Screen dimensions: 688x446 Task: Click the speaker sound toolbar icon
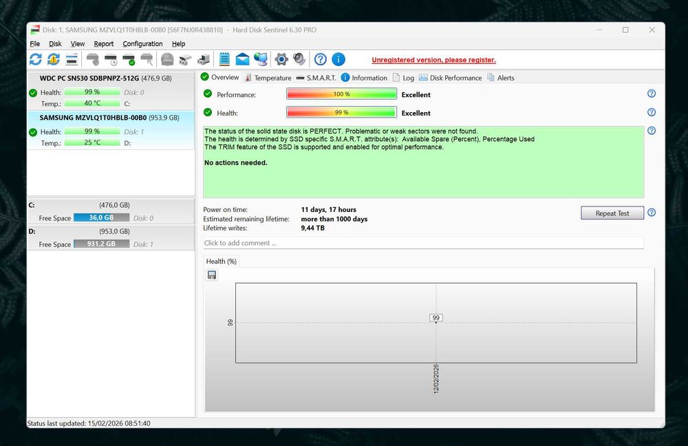pyautogui.click(x=299, y=59)
